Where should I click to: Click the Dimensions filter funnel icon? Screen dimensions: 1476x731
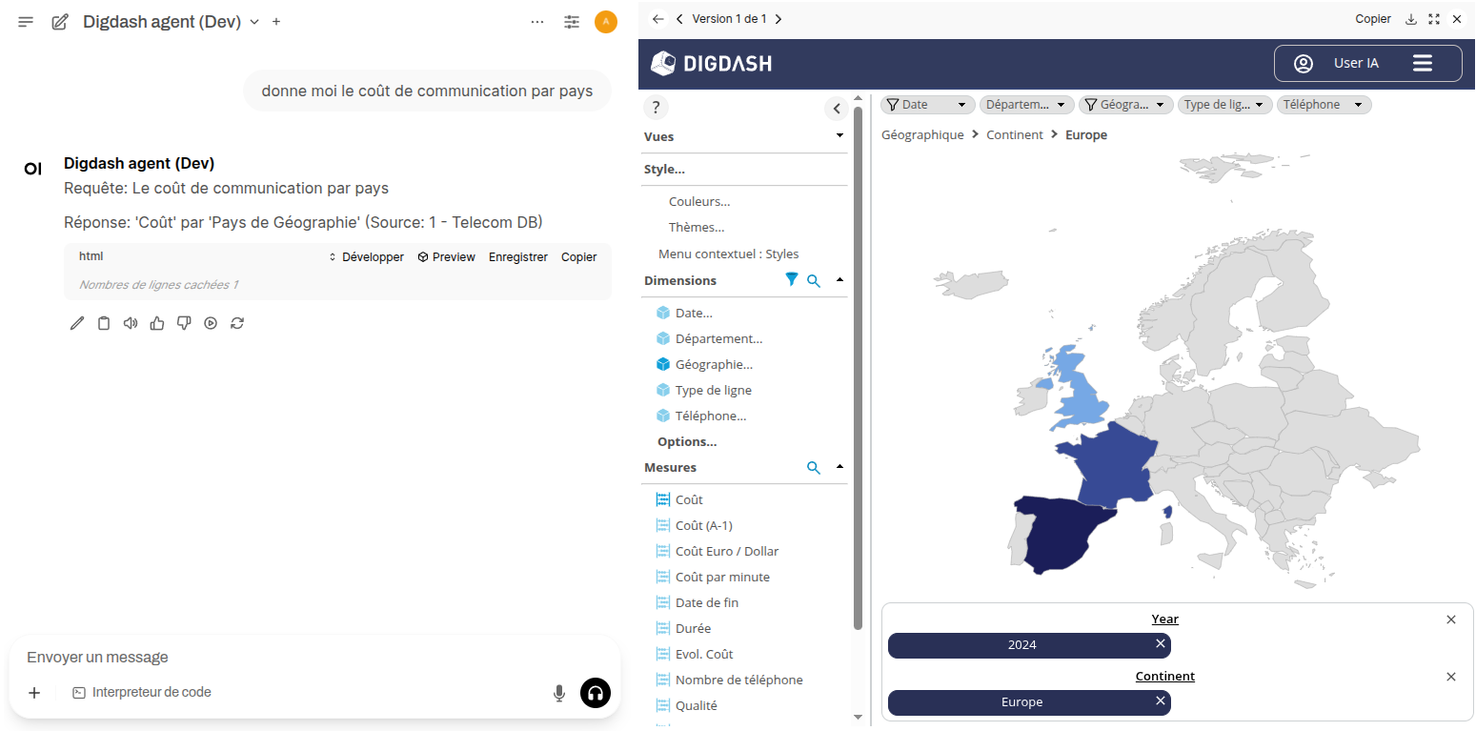[791, 279]
